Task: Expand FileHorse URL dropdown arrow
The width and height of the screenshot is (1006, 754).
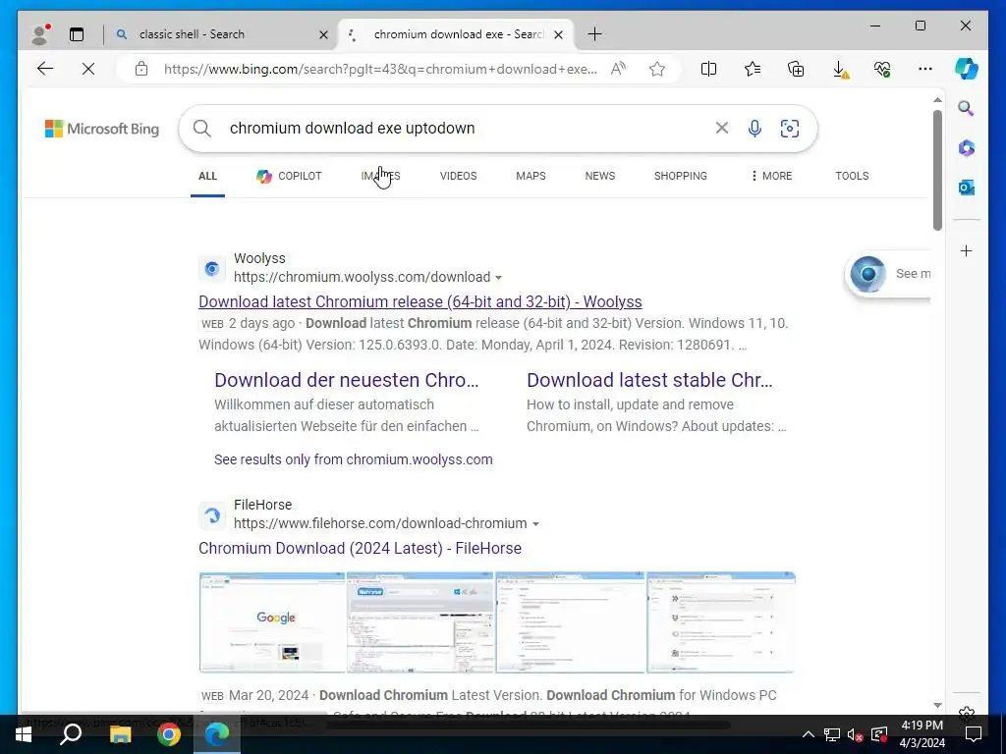Action: coord(535,524)
